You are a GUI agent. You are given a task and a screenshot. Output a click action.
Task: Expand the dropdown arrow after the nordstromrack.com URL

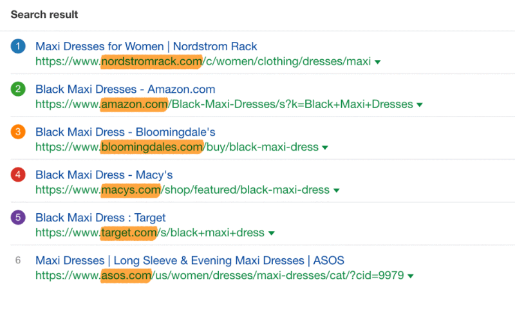pyautogui.click(x=378, y=62)
